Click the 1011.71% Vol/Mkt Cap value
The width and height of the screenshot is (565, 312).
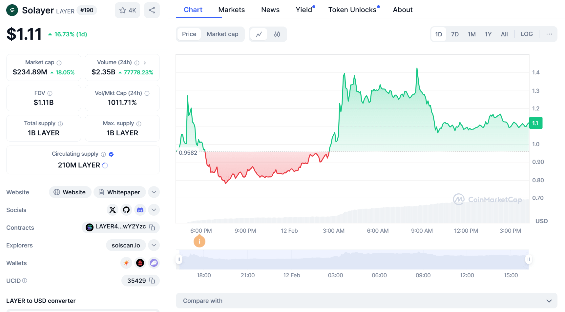coord(122,103)
